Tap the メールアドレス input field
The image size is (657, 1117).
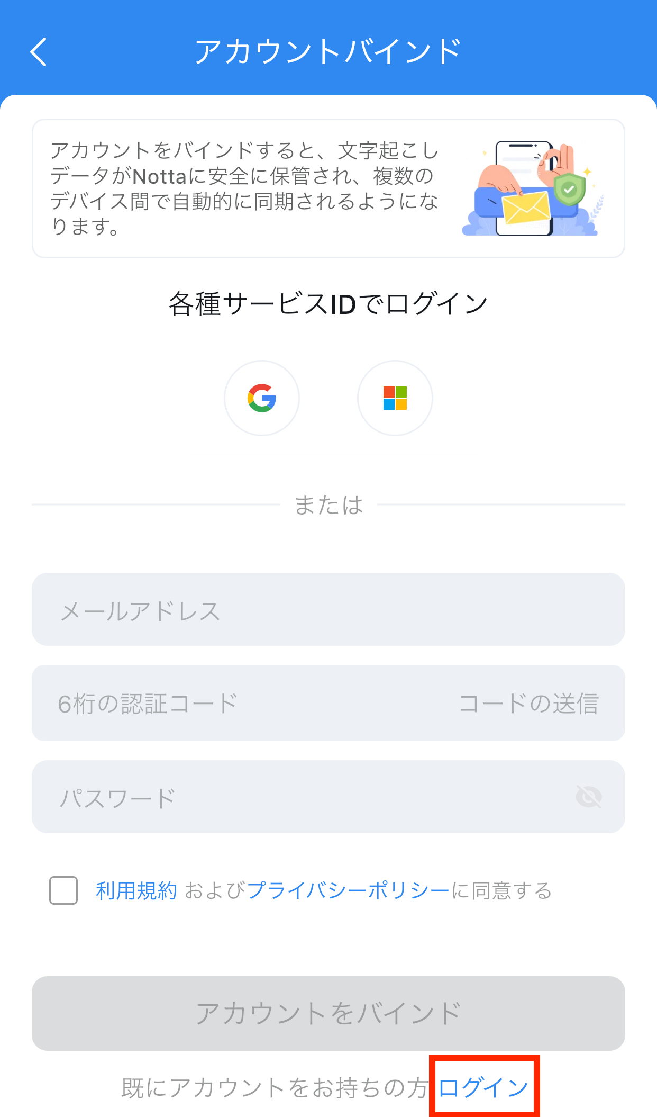point(328,609)
